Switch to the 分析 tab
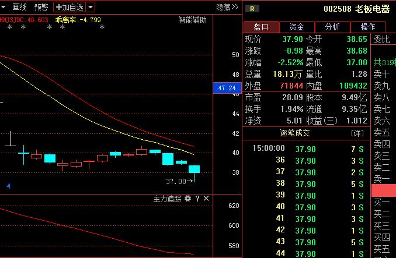The width and height of the screenshot is (396, 258). 332,27
